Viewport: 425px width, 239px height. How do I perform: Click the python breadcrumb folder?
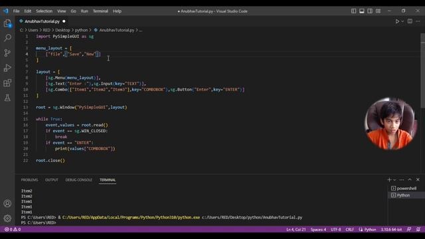(x=81, y=30)
